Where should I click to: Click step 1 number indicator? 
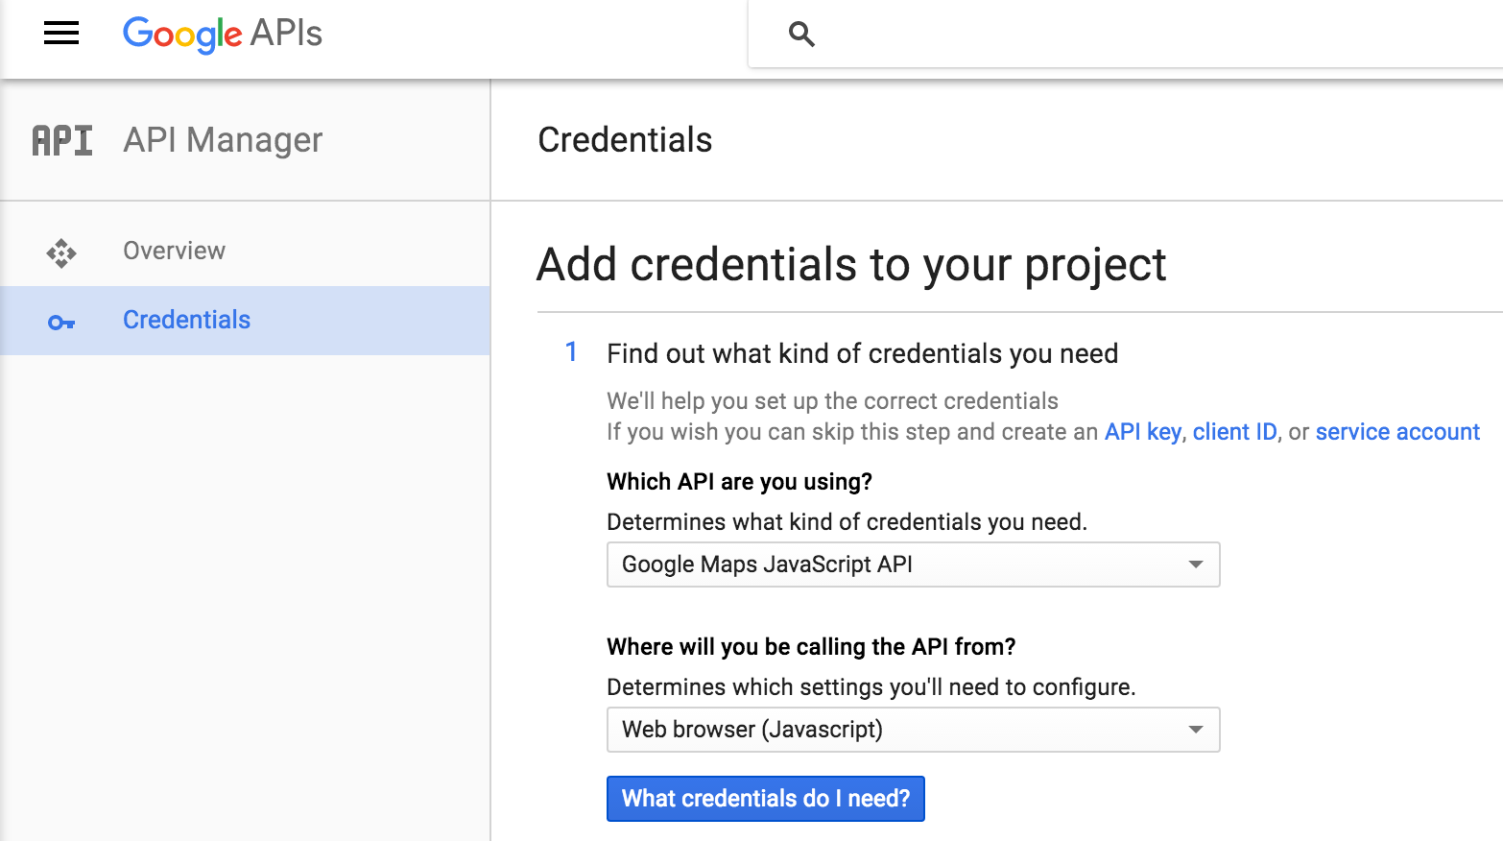(x=571, y=352)
